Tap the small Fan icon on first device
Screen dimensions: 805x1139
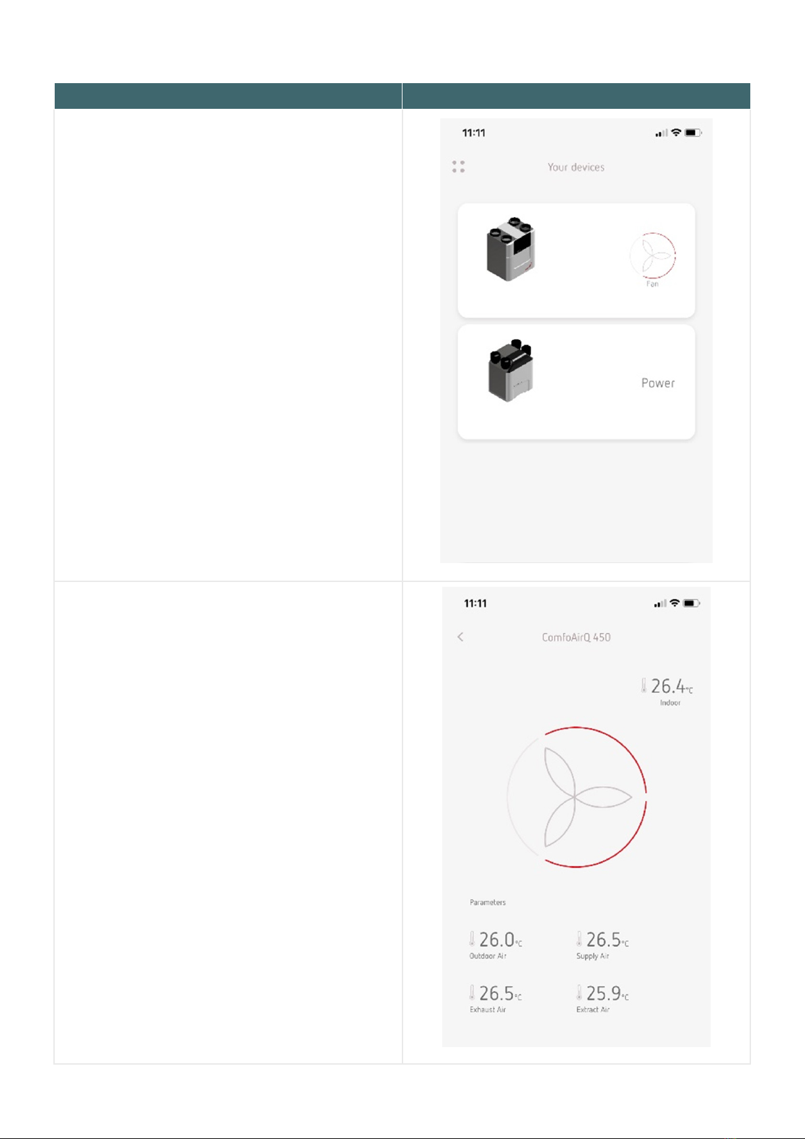(x=652, y=256)
